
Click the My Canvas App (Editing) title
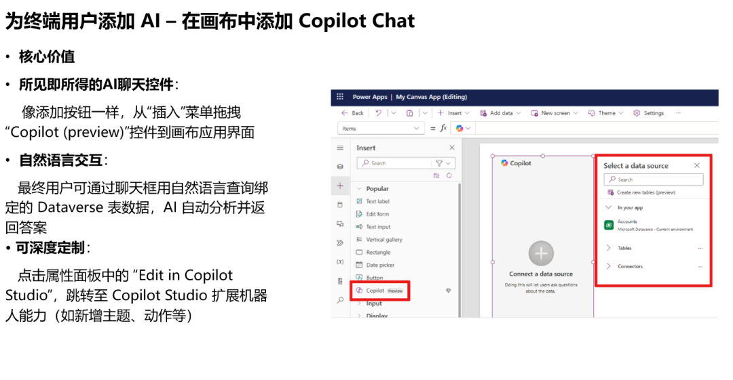pos(432,97)
